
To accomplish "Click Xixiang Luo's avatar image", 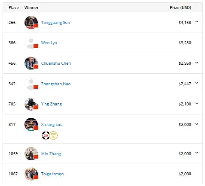I will 31,124.
